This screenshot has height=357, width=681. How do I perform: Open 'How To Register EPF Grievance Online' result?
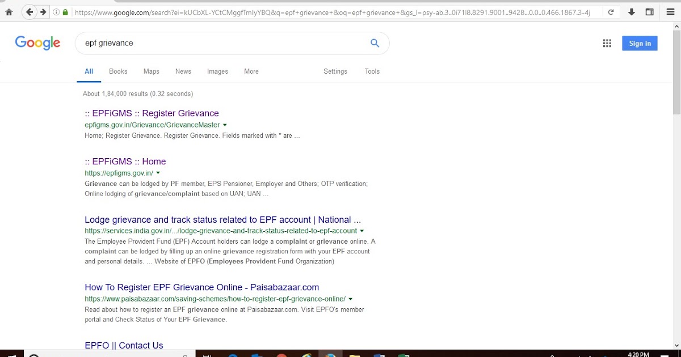point(202,287)
